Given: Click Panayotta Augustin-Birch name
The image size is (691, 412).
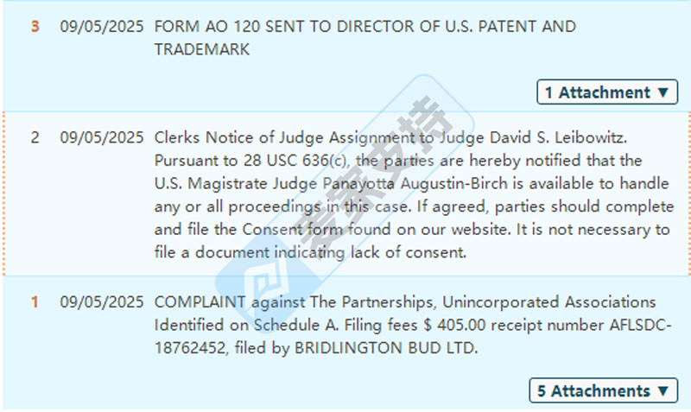Looking at the screenshot, I should point(415,183).
